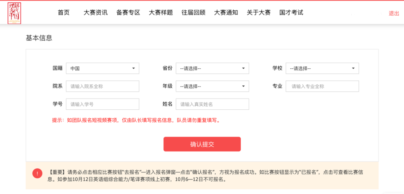Click the 退出 logout link

[x=394, y=13]
